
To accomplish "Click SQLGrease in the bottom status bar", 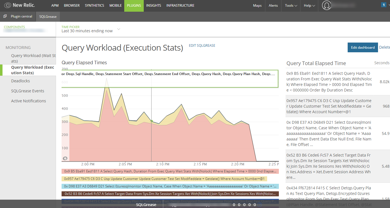I will pos(146,205).
